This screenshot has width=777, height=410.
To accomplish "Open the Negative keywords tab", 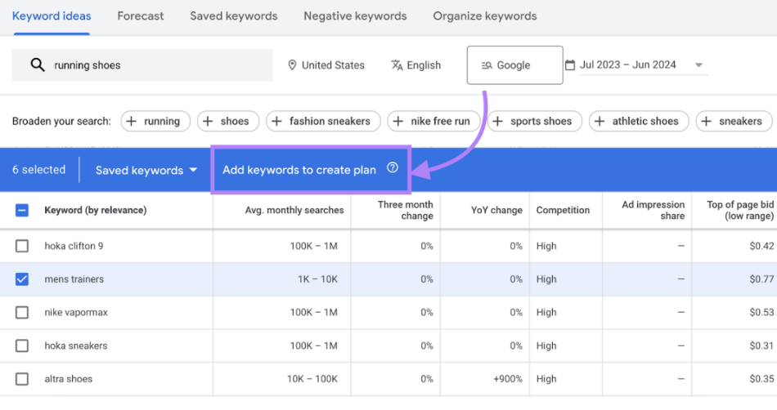I will click(x=354, y=16).
